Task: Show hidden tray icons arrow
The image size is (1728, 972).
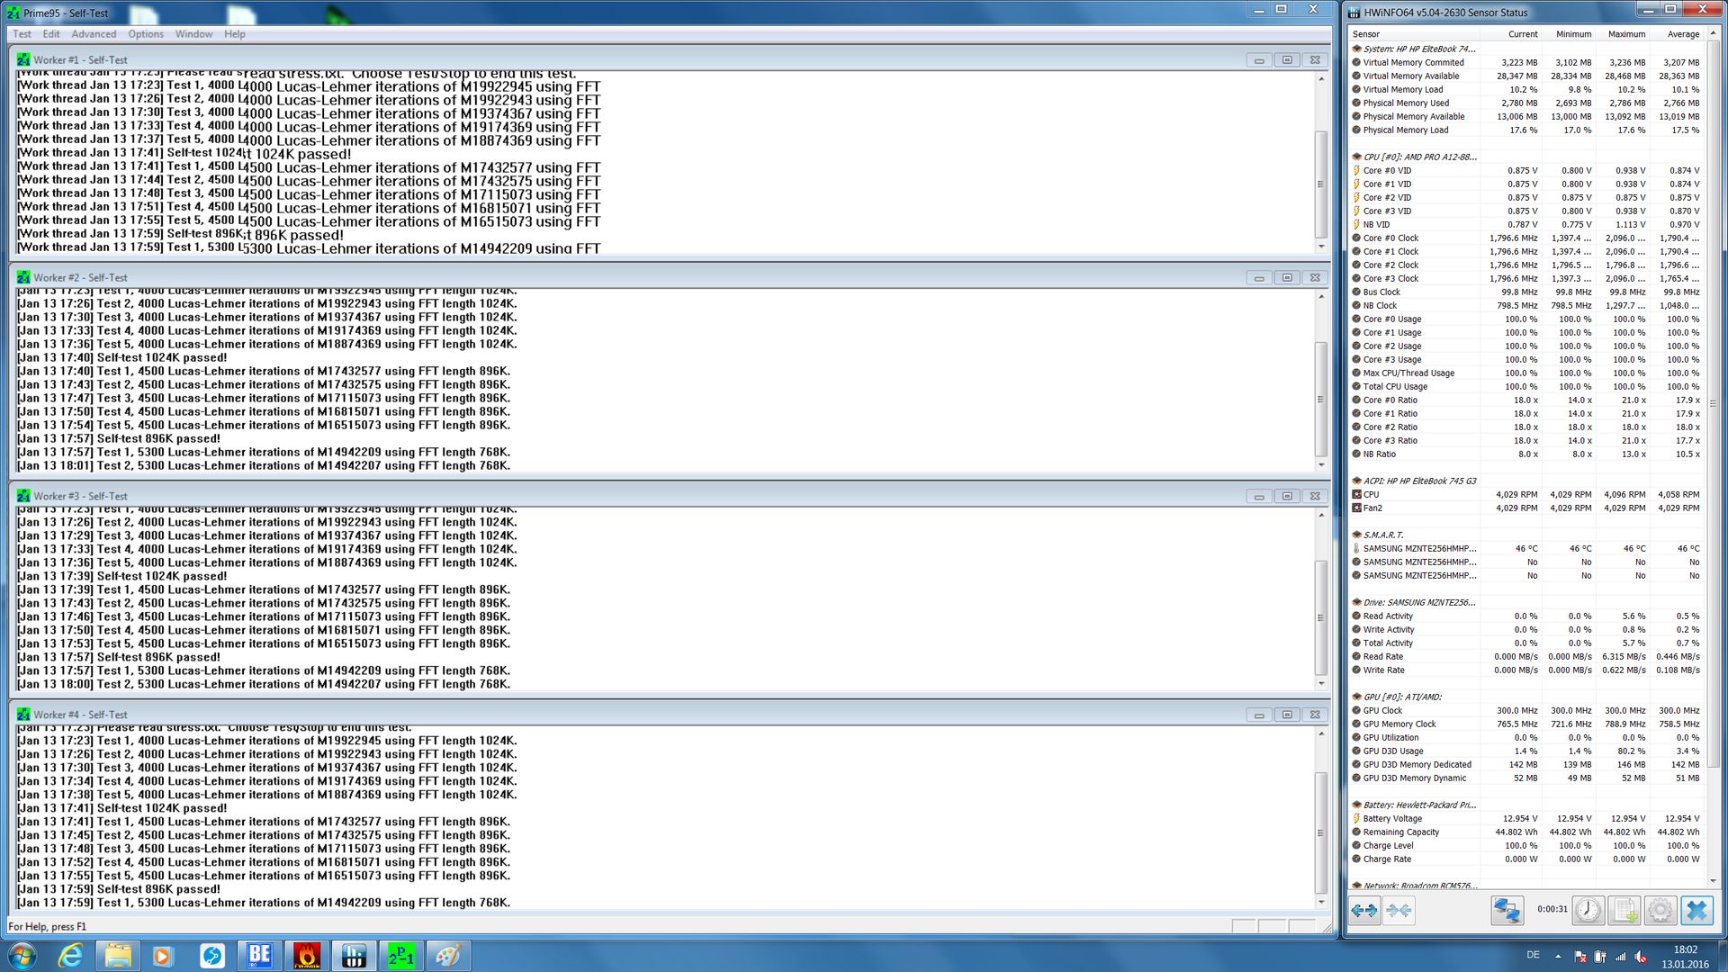Action: pyautogui.click(x=1558, y=957)
